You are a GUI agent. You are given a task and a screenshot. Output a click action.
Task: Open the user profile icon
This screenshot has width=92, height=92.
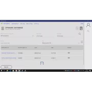[x=88, y=25]
